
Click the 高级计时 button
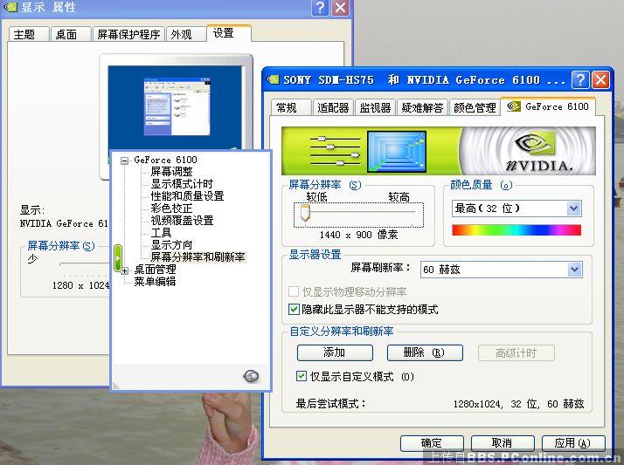(517, 352)
